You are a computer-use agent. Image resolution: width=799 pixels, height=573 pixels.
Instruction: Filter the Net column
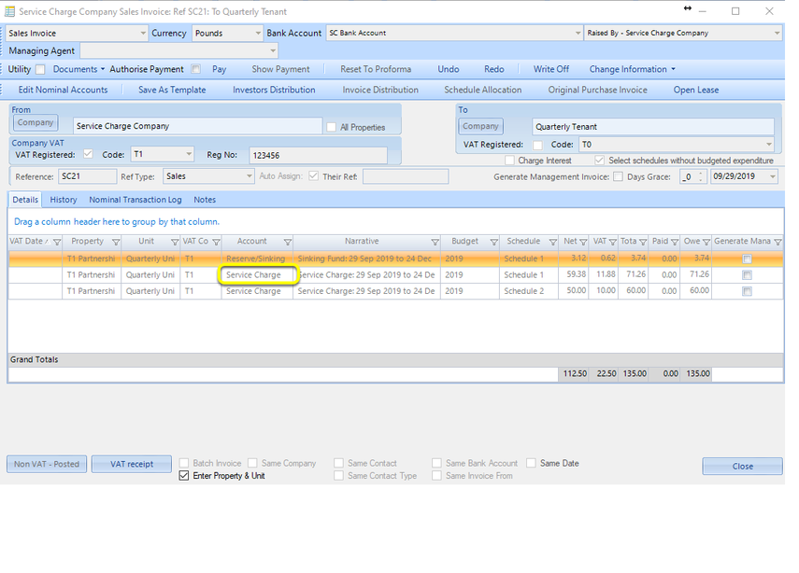coord(583,242)
